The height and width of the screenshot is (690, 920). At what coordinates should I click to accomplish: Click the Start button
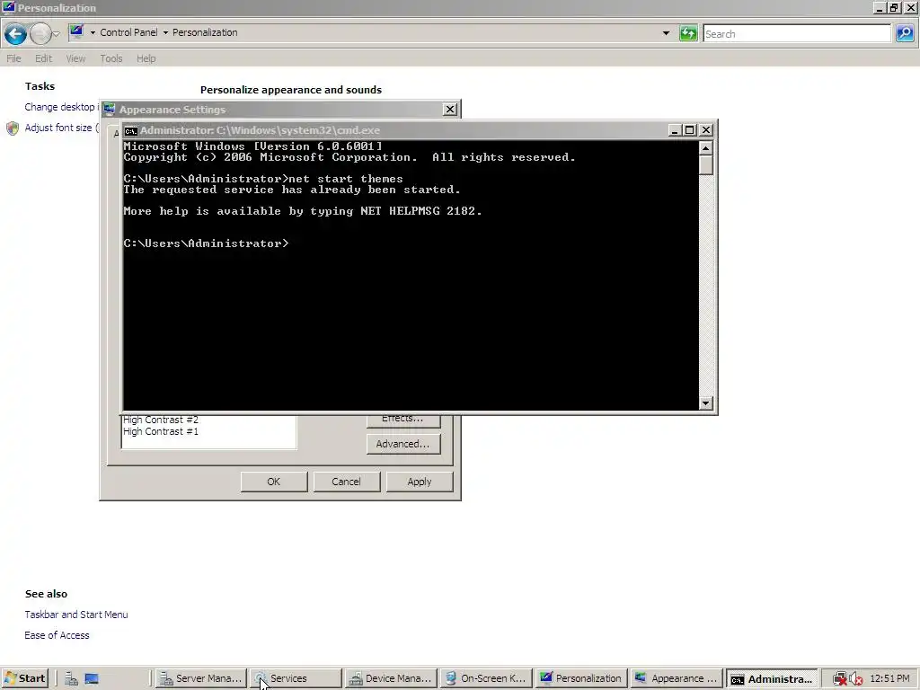tap(24, 678)
